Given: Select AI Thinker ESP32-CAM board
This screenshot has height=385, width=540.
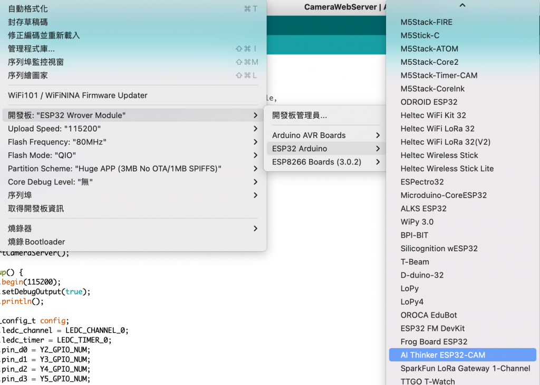Looking at the screenshot, I should [462, 355].
